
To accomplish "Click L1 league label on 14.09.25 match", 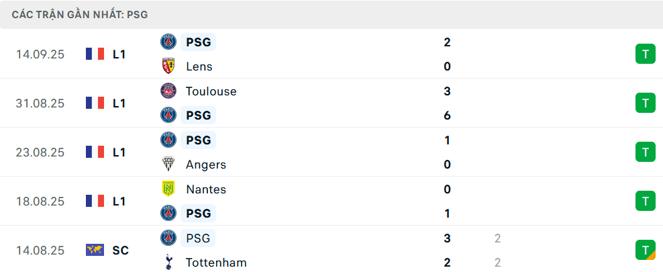I will coord(119,54).
